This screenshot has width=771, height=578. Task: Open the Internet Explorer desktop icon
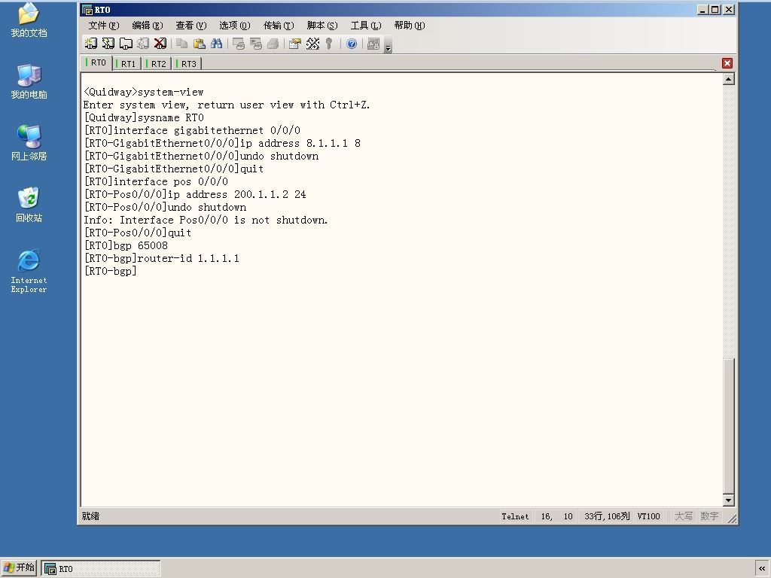tap(29, 271)
